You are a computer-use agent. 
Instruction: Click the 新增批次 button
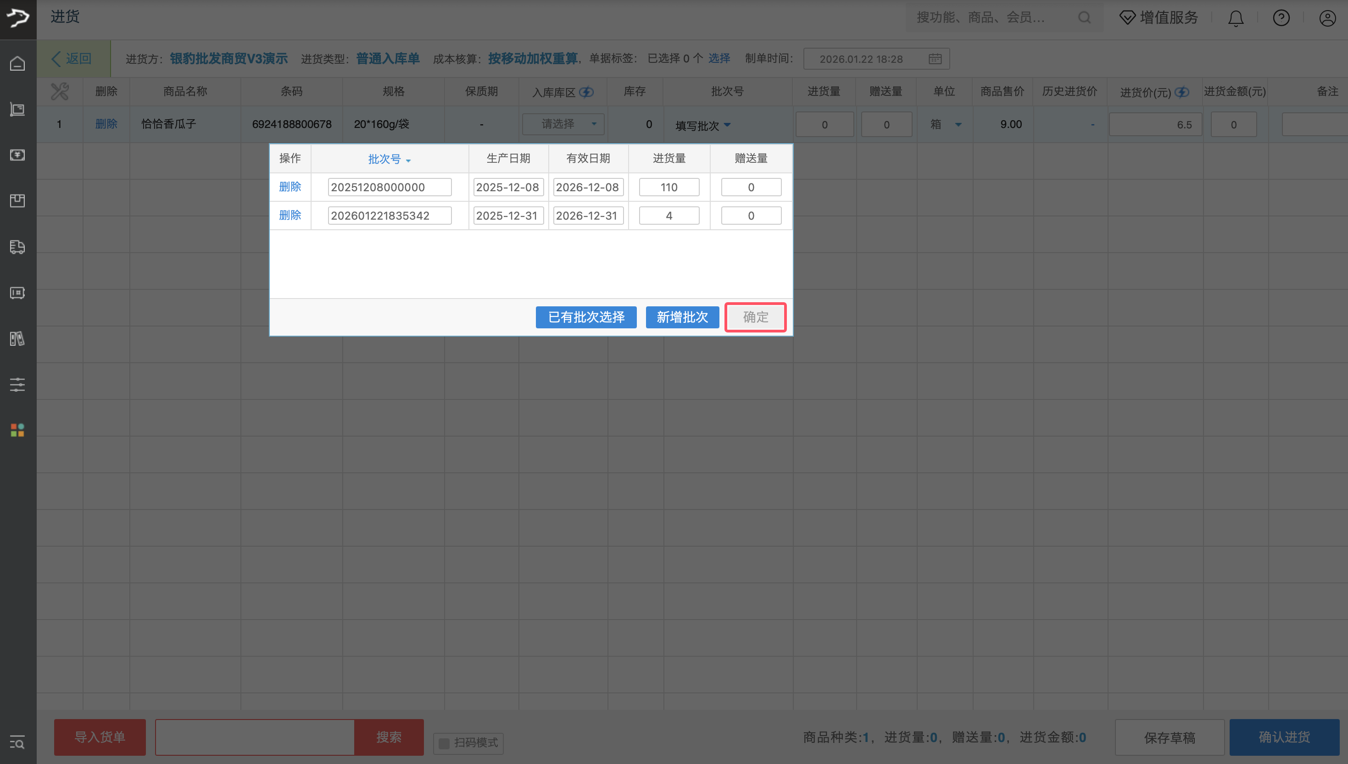[682, 317]
